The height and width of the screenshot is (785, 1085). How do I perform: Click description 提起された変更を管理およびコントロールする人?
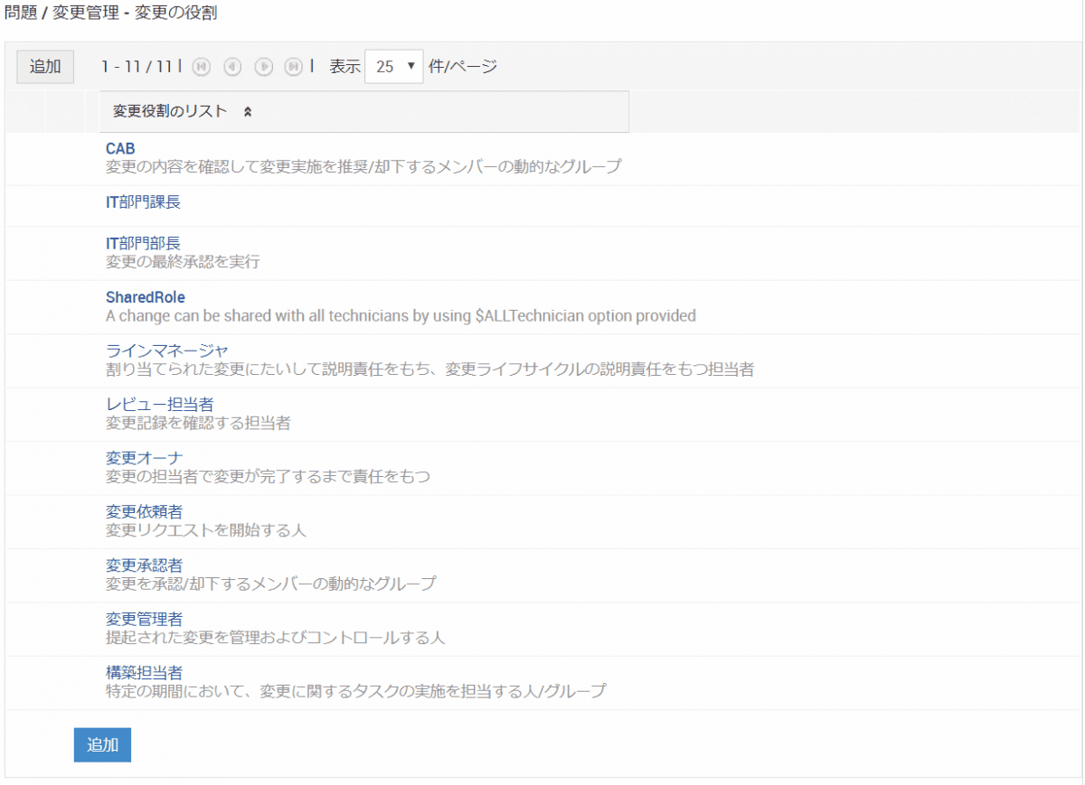point(276,638)
